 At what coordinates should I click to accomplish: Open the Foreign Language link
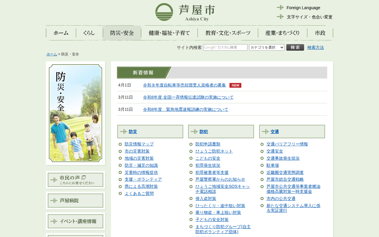coord(303,8)
